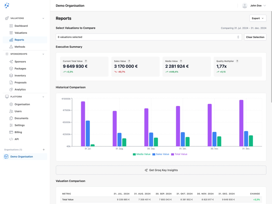The image size is (272, 204).
Task: Open the valuations selection combo box
Action: [149, 37]
